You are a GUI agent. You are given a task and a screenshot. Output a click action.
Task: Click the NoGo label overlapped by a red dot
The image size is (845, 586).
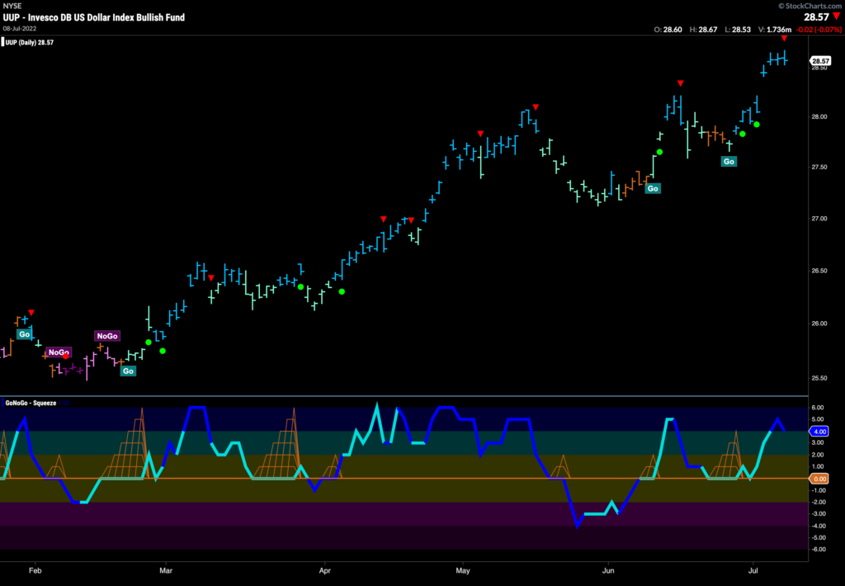[59, 352]
